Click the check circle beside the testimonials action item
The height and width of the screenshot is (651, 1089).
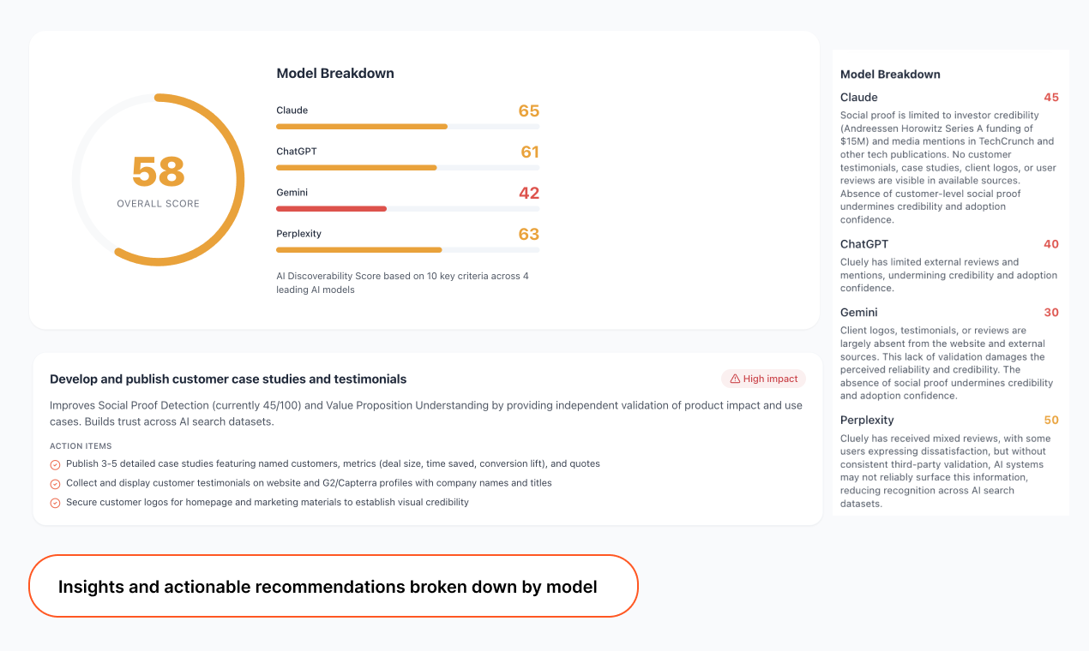[56, 483]
